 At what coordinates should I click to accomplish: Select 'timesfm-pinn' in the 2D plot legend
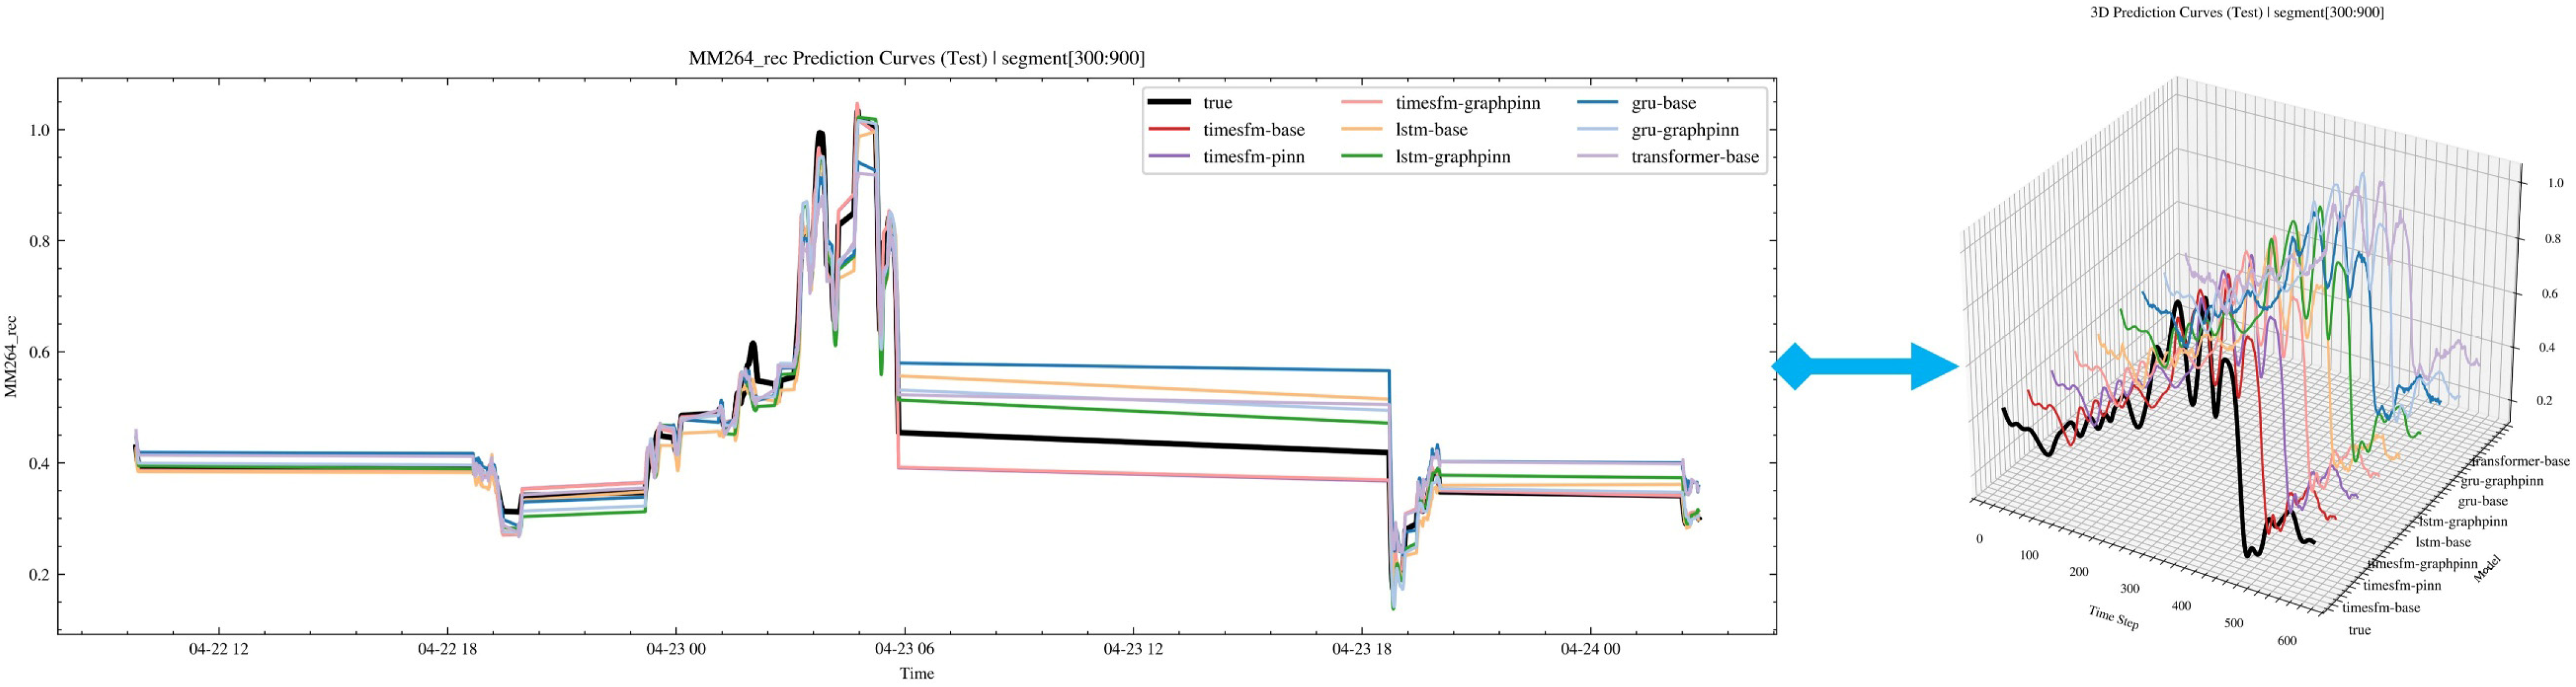1253,157
